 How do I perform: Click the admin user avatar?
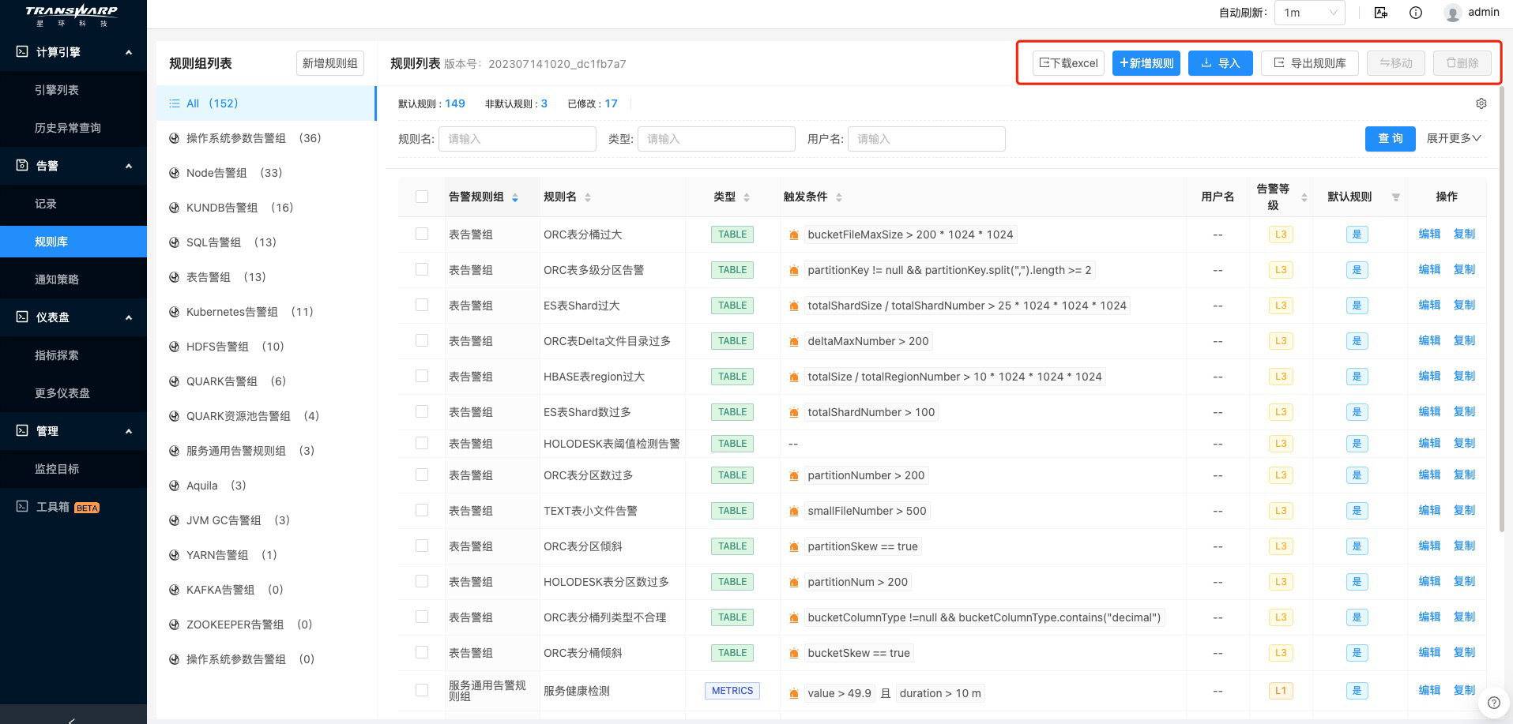[x=1452, y=13]
